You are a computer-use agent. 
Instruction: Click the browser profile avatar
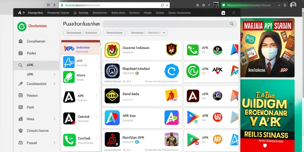click(293, 5)
